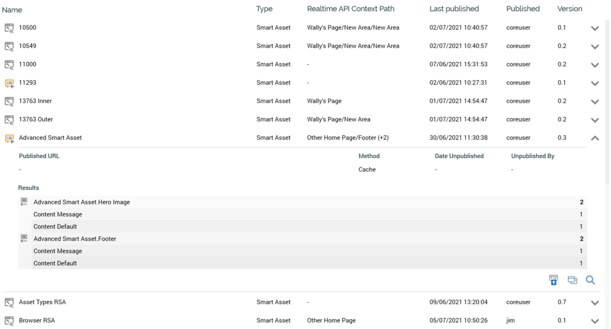Click the overlapping windows icon below results
611x329 pixels.
pyautogui.click(x=572, y=280)
